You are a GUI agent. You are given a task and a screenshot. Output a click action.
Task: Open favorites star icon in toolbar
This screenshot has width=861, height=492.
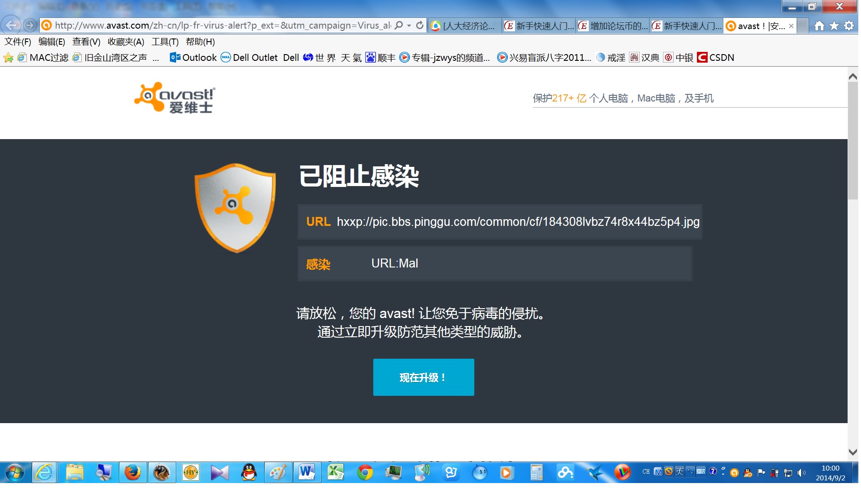[x=834, y=26]
